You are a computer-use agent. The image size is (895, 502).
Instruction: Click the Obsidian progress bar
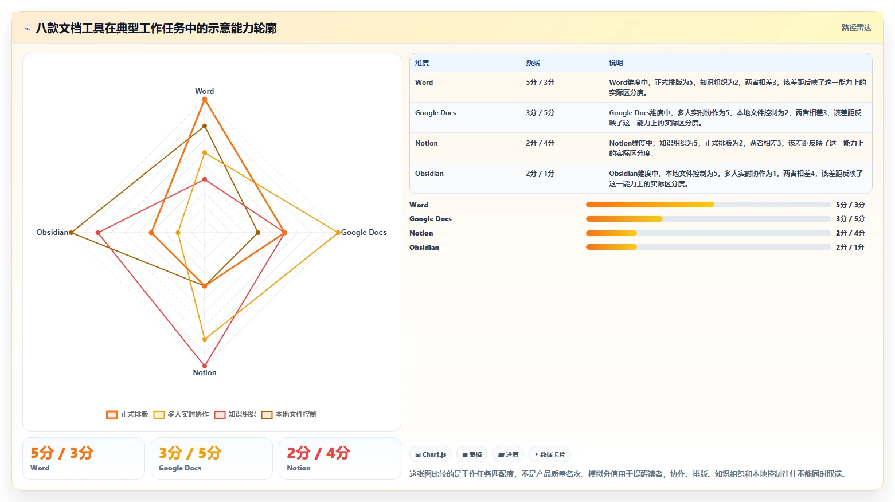tap(708, 247)
